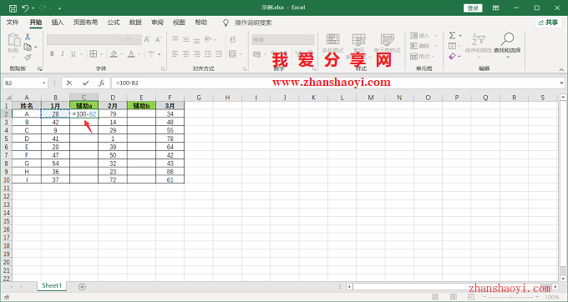Switch to Page Break Preview in the status bar
The width and height of the screenshot is (568, 302).
tap(471, 297)
